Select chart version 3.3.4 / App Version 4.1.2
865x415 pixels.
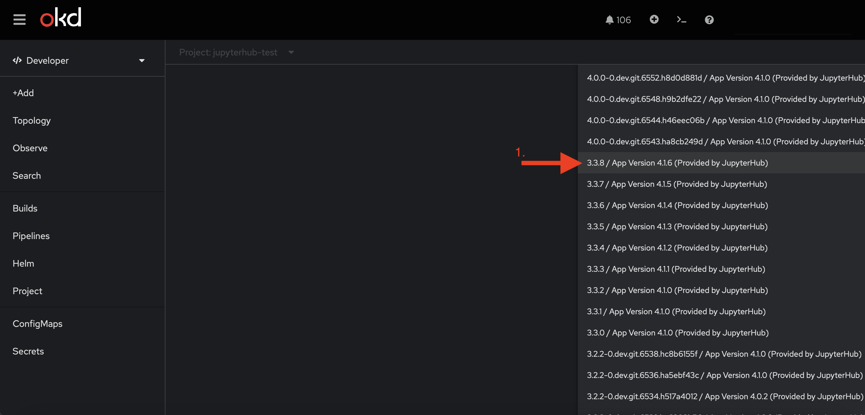721,248
